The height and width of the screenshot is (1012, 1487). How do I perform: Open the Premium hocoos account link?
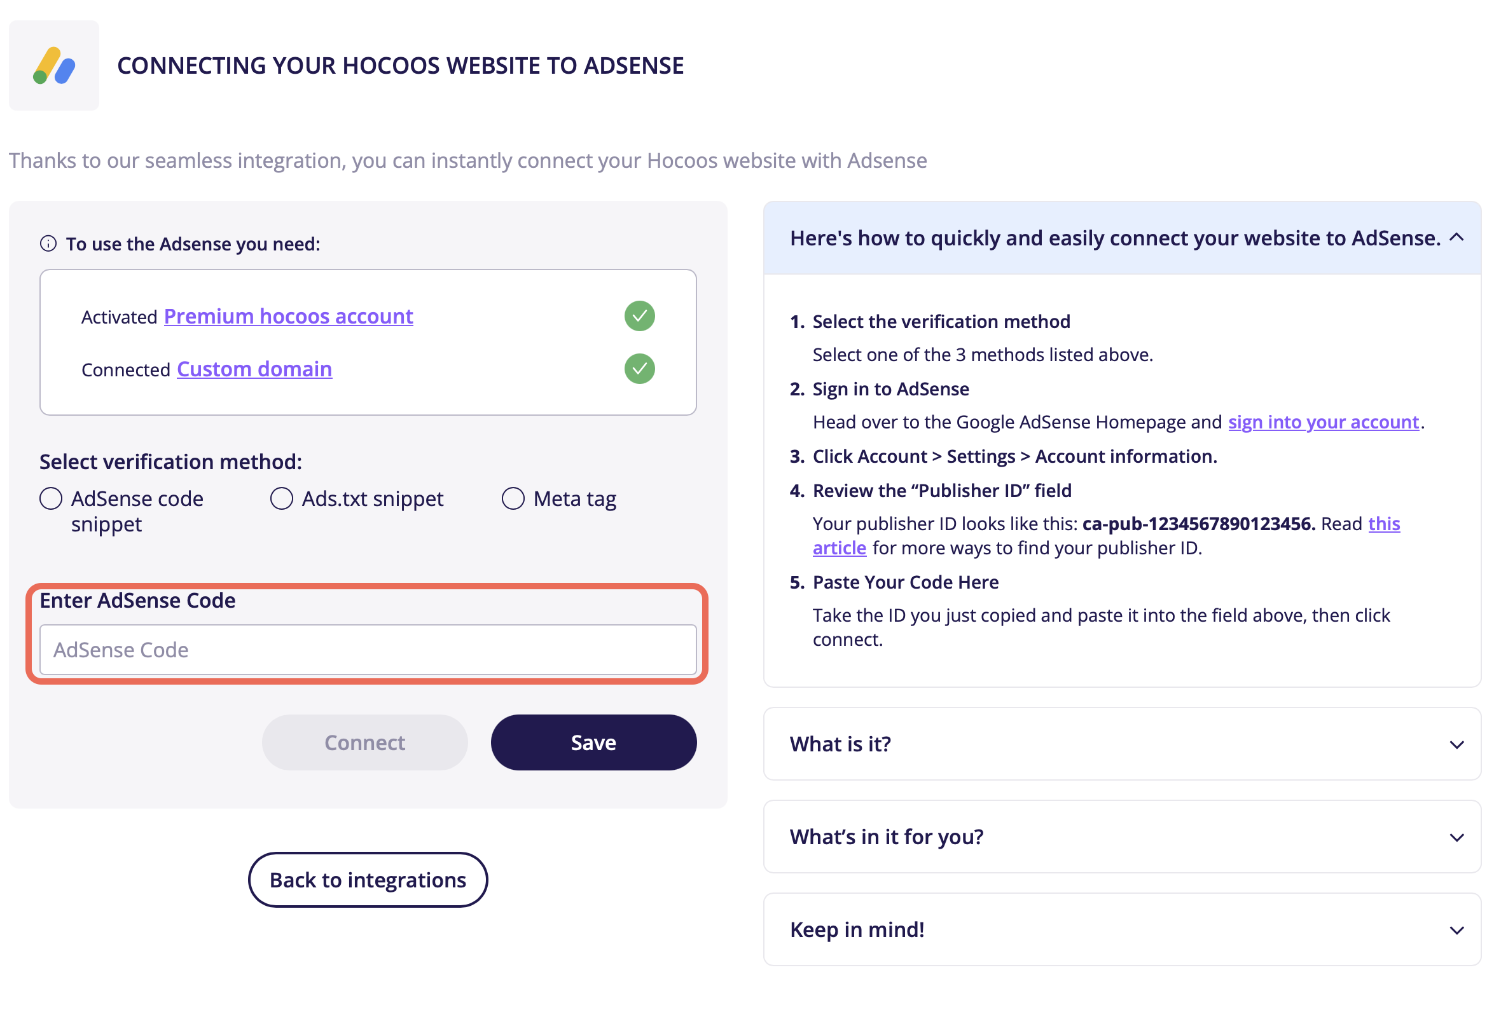pos(289,317)
